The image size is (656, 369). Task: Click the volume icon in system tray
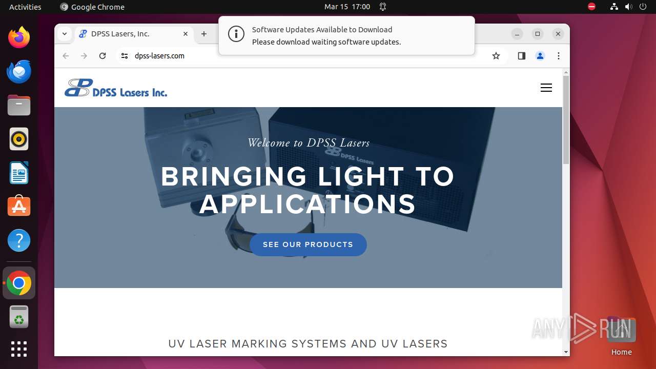(x=628, y=7)
